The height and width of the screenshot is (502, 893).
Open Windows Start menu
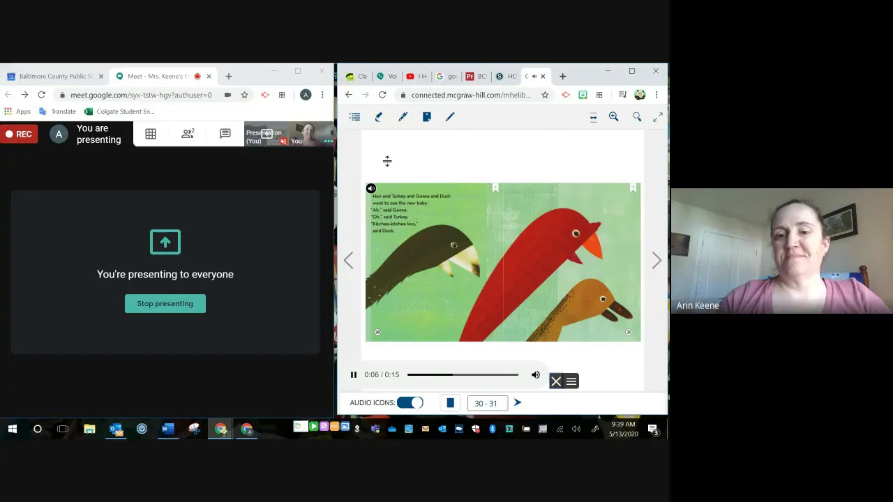tap(13, 429)
